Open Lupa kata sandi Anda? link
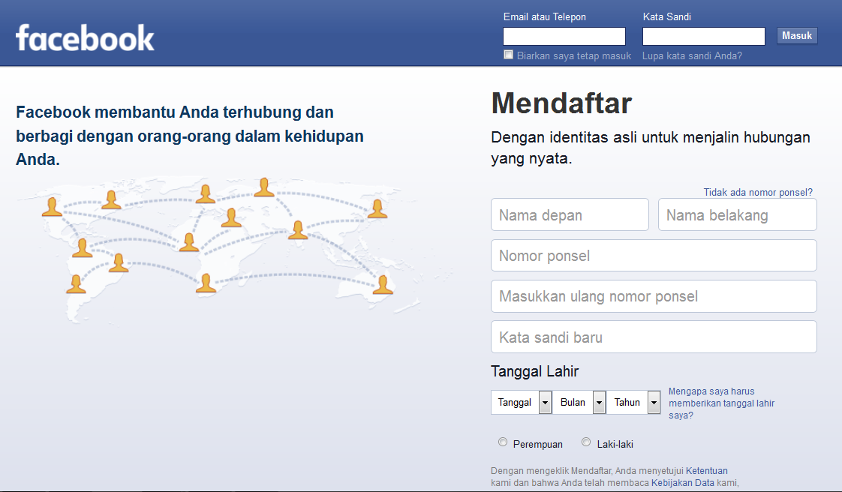The image size is (842, 492). pos(692,55)
